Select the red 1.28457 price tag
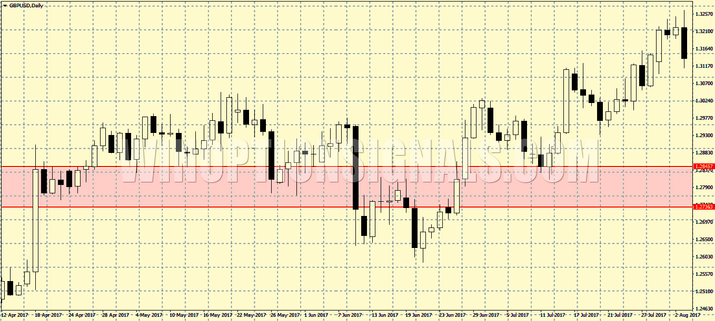715x321 pixels. 703,167
